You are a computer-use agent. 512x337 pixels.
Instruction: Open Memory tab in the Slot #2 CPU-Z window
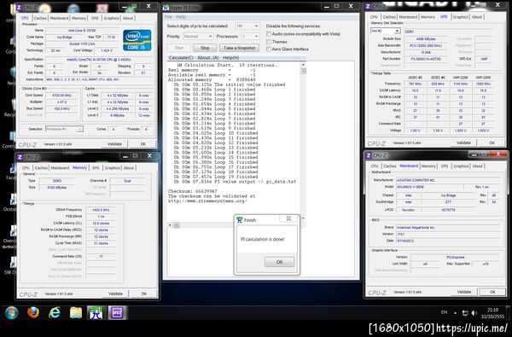click(428, 17)
